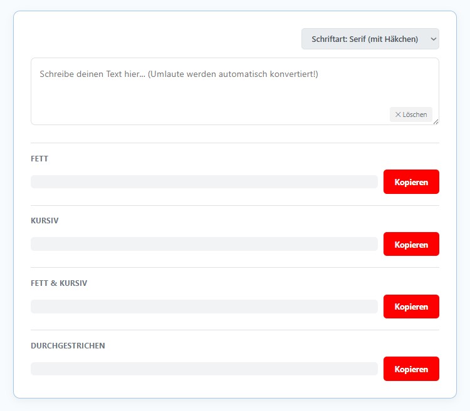Clear the text with the Löschen button
Viewport: 470px width, 411px height.
click(411, 114)
